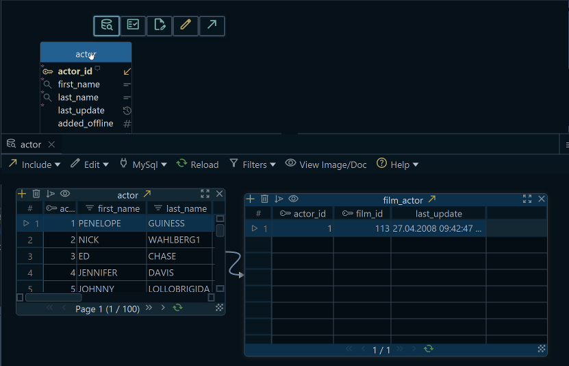569x366 pixels.
Task: Select the JENNIFER cell
Action: pos(112,273)
